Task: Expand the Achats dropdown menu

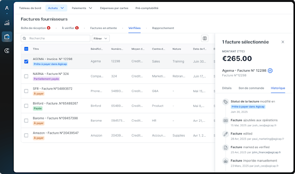Action: point(56,8)
